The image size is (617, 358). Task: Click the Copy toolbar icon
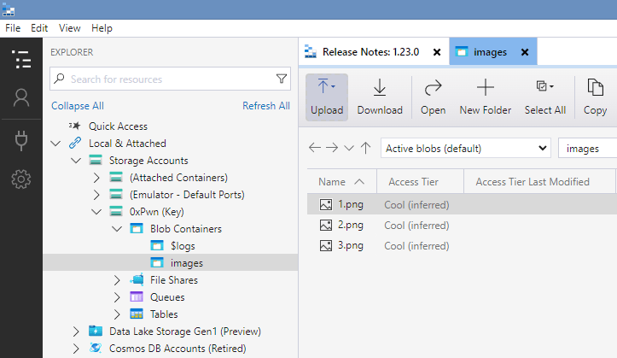595,96
